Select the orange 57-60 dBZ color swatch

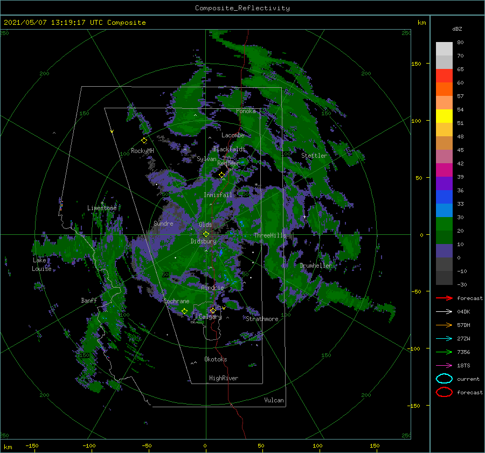(x=444, y=89)
